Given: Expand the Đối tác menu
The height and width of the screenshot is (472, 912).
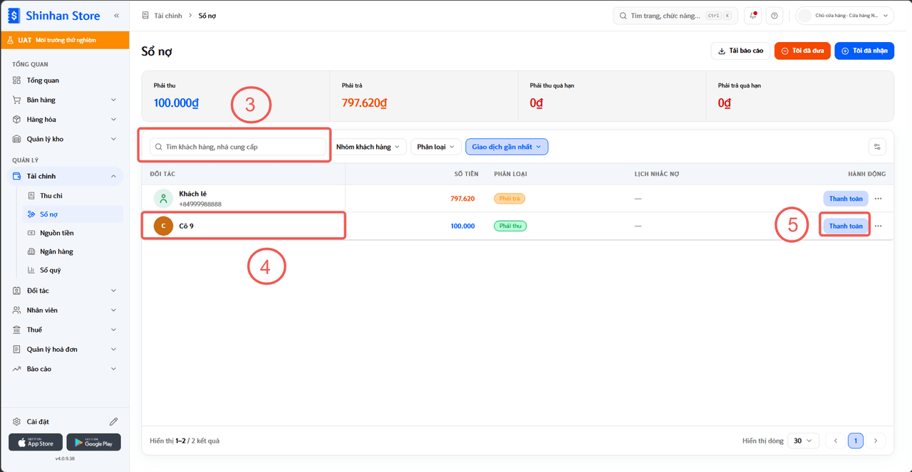Looking at the screenshot, I should point(65,291).
